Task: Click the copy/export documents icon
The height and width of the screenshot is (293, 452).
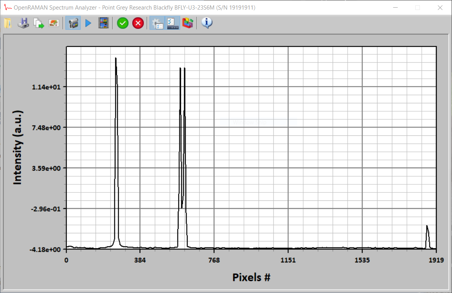Action: coord(39,23)
